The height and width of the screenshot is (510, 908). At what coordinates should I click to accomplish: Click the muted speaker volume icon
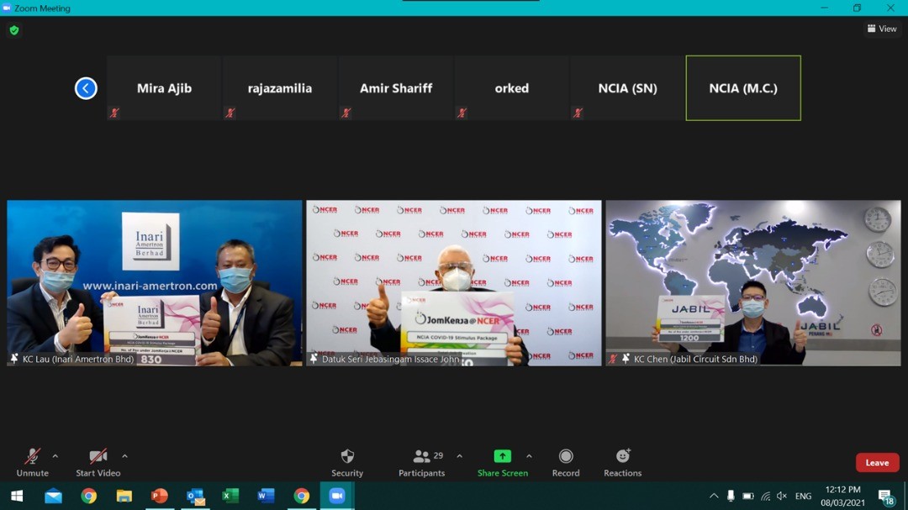782,496
